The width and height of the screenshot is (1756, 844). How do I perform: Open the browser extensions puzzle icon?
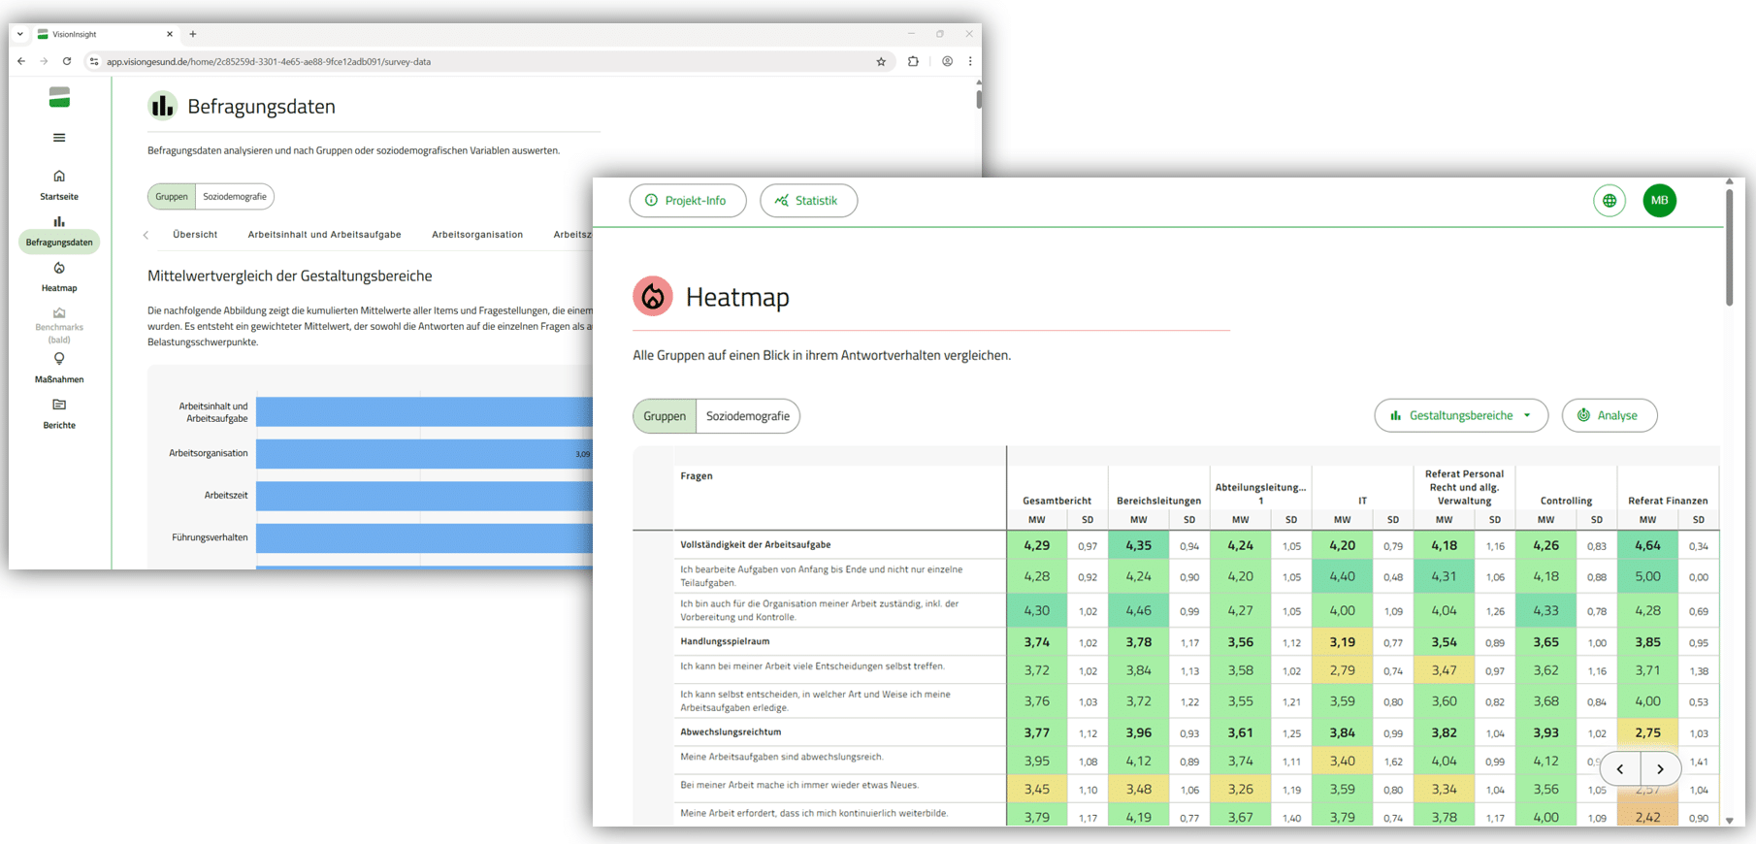pyautogui.click(x=913, y=61)
